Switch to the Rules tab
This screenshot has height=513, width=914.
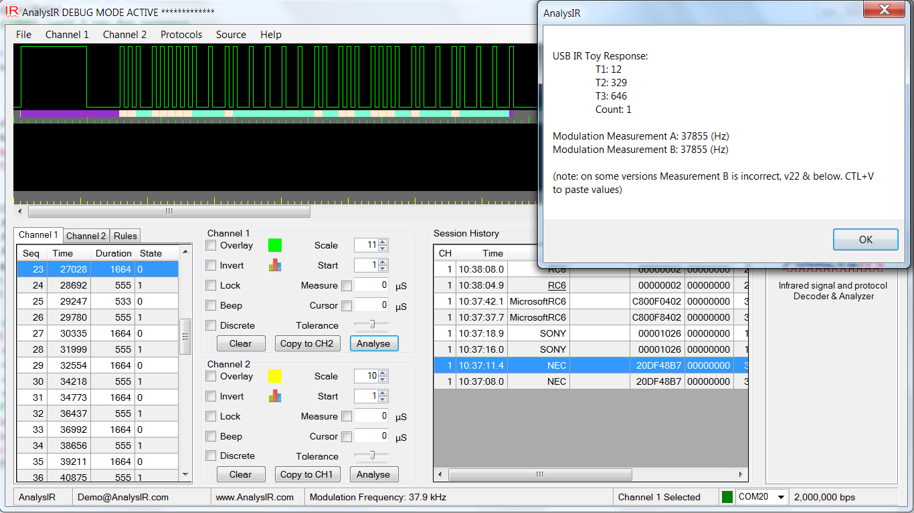click(125, 236)
